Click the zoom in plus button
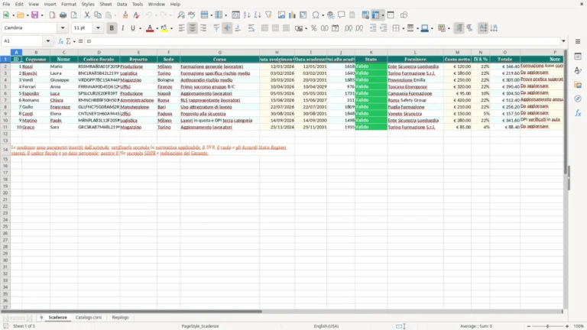587x330 pixels. [x=567, y=326]
